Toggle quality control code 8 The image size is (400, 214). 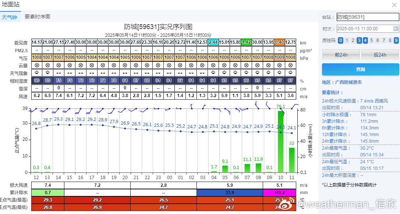(390, 40)
